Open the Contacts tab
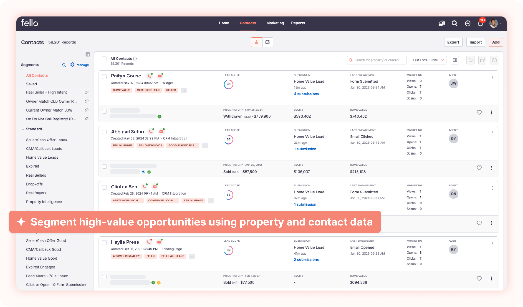This screenshot has width=523, height=307. [248, 23]
